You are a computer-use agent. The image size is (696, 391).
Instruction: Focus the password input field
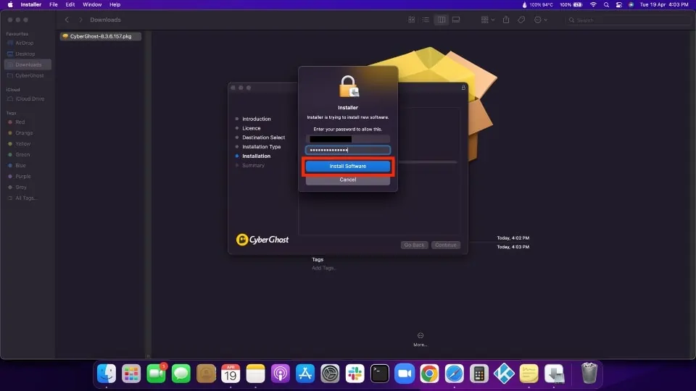[347, 150]
